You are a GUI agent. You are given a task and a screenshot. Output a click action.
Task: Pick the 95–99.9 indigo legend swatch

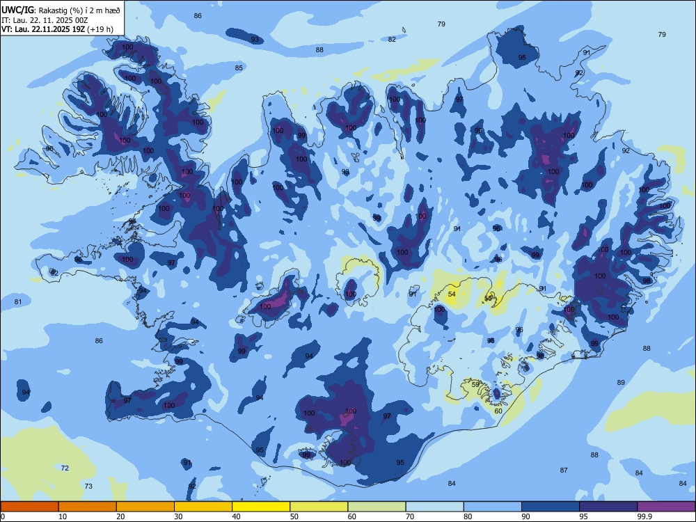tap(608, 507)
